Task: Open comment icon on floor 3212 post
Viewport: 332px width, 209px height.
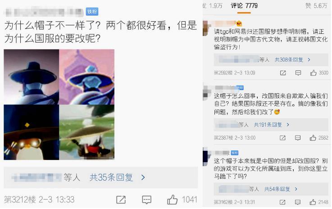Action: pos(146,200)
